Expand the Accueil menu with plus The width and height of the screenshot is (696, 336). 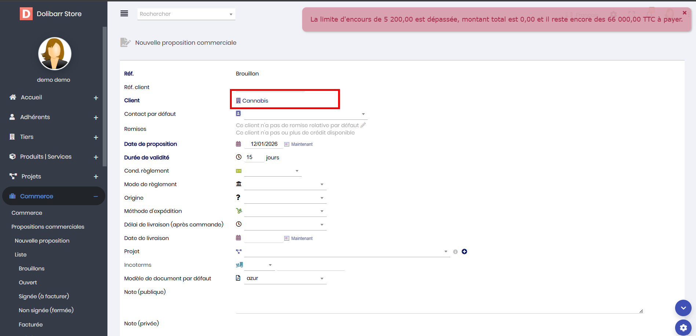click(96, 98)
